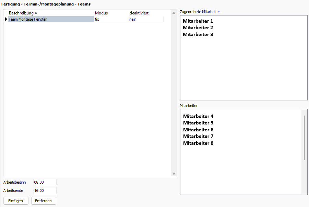Click the table scrollbar down arrow
The image size is (309, 207).
[174, 174]
